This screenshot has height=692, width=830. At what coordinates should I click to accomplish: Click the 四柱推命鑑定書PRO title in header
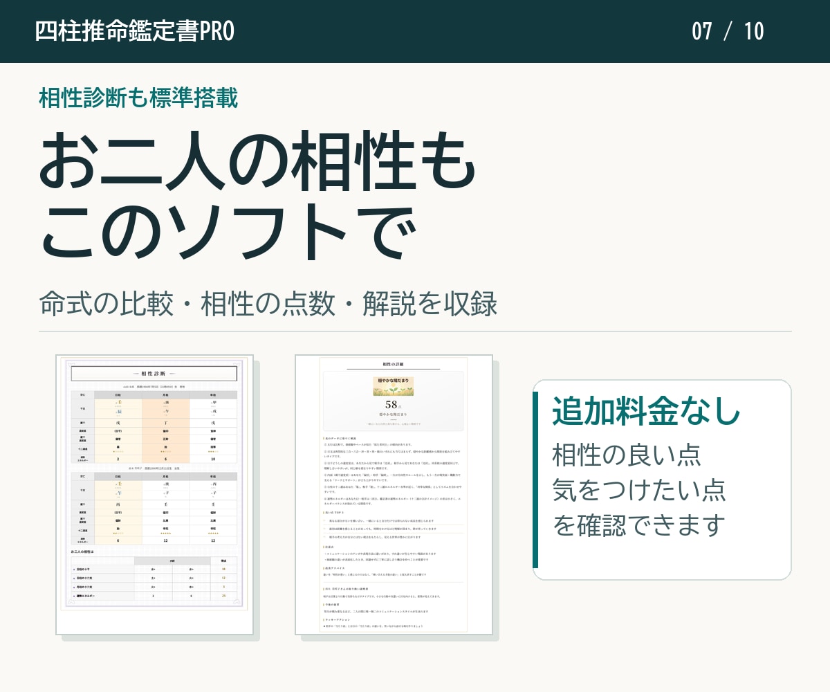coord(135,31)
